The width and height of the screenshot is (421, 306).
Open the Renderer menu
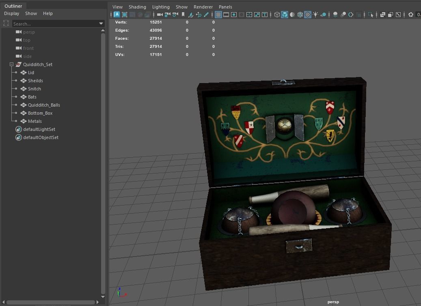click(x=203, y=7)
